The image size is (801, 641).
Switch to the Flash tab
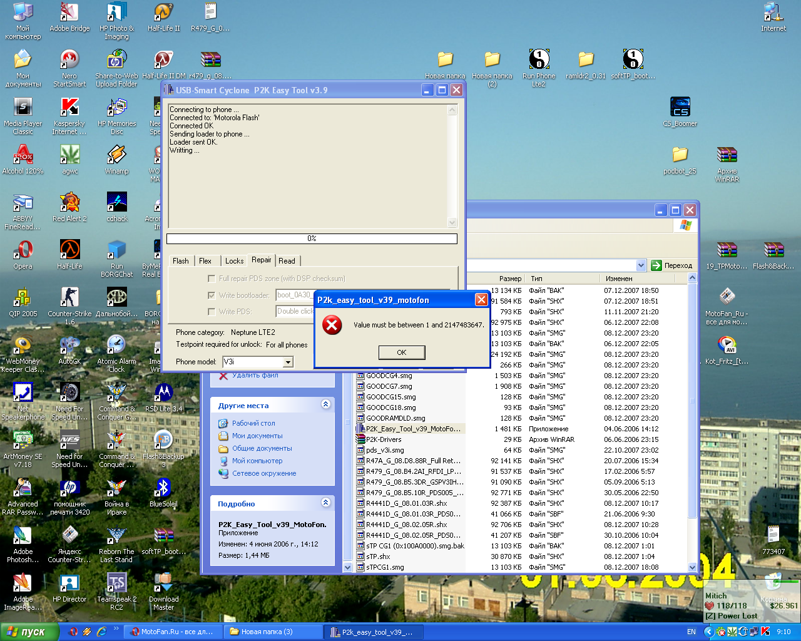pos(181,261)
